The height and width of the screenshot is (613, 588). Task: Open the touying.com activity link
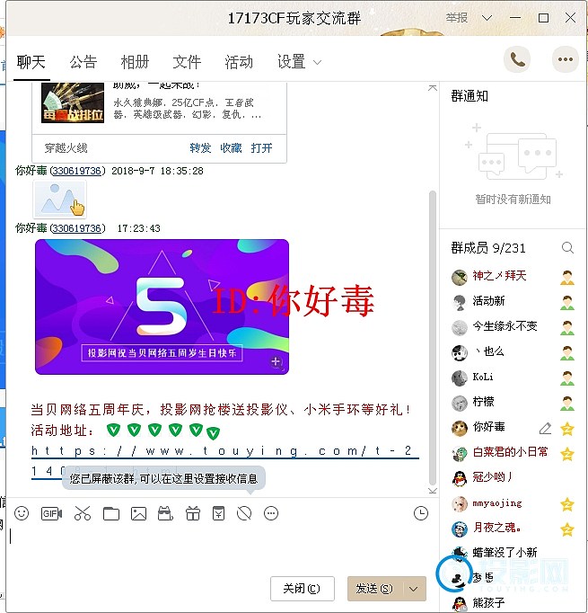coord(225,451)
